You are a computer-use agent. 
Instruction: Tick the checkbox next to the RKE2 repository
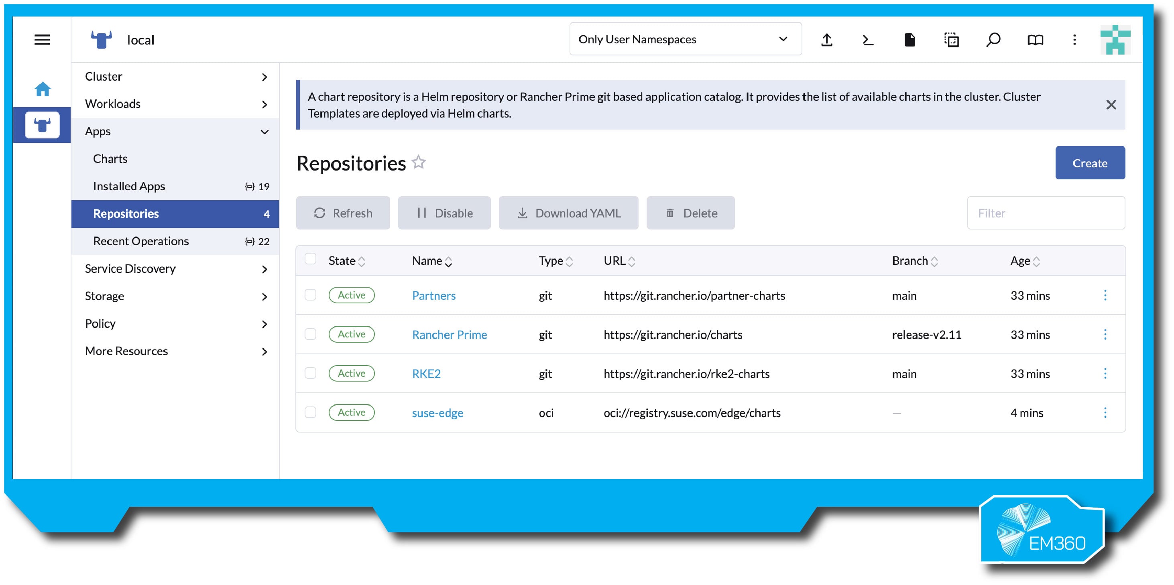click(x=311, y=373)
